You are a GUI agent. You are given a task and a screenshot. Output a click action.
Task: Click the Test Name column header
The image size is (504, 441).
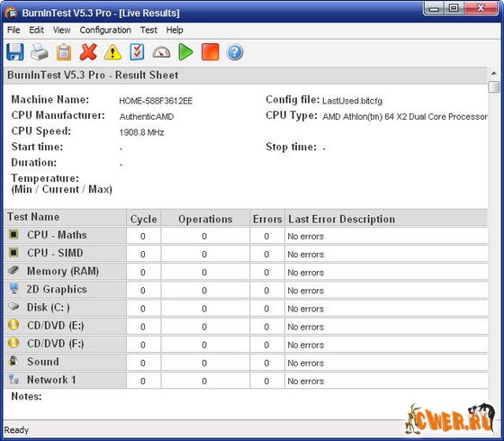click(66, 217)
